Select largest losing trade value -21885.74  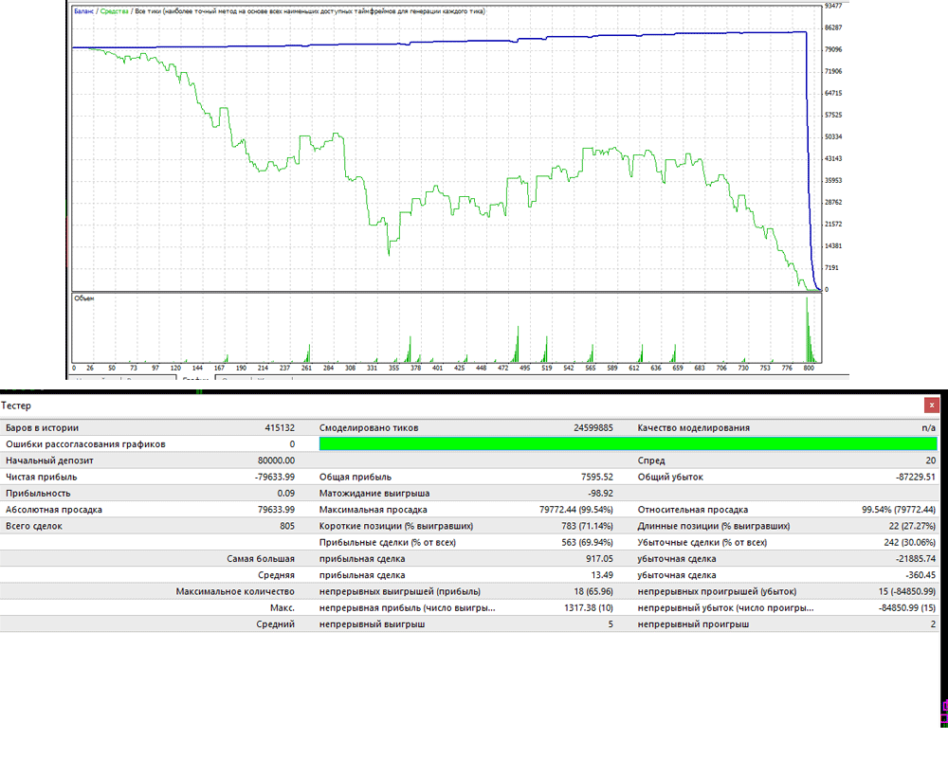click(x=916, y=558)
